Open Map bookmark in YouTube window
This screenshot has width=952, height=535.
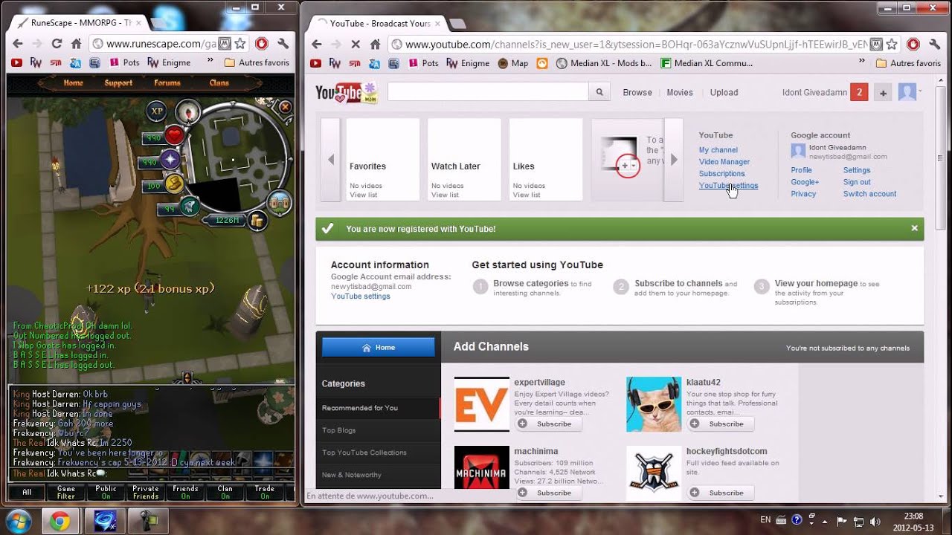click(513, 63)
